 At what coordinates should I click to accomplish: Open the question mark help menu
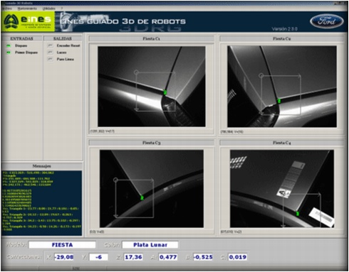(61, 9)
